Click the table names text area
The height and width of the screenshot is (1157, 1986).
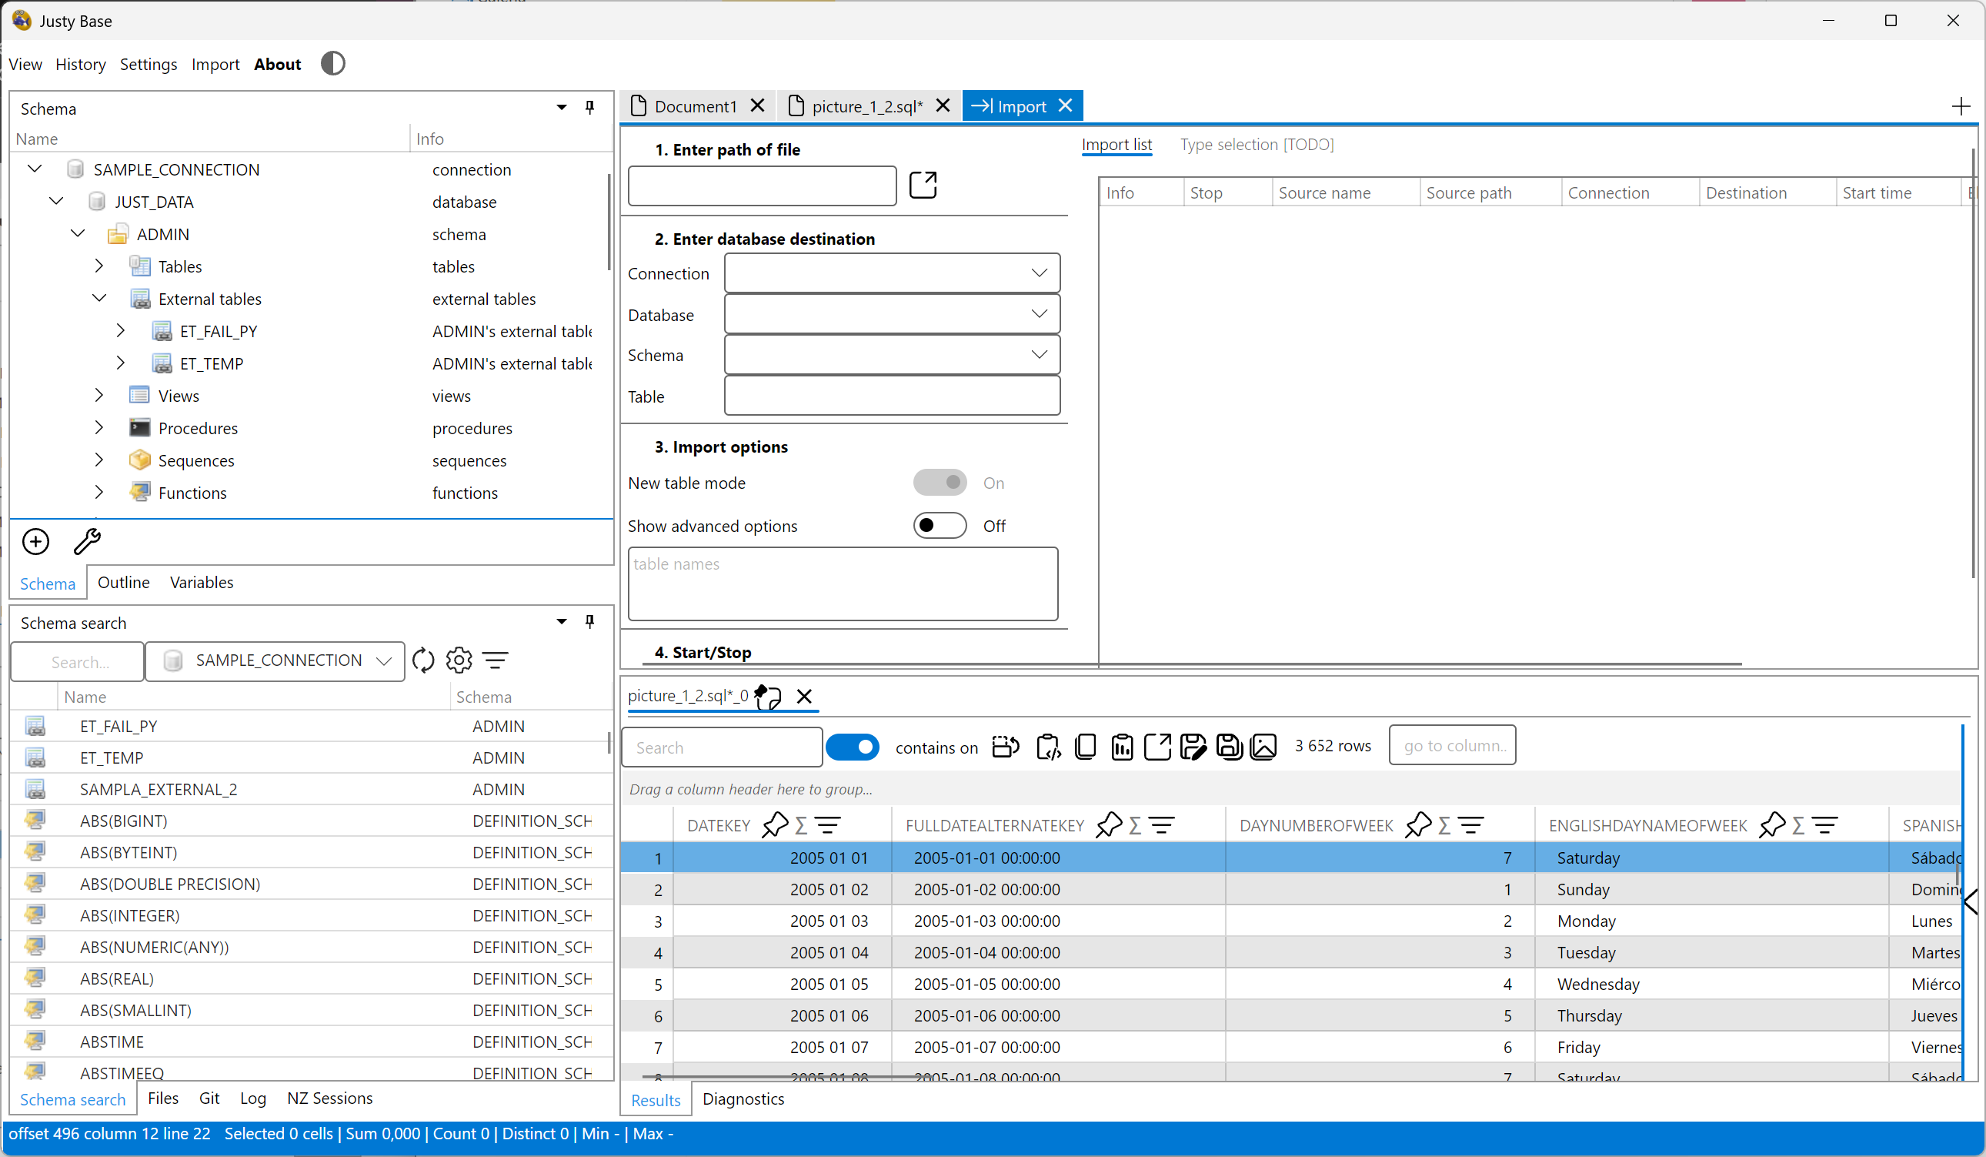(x=843, y=584)
